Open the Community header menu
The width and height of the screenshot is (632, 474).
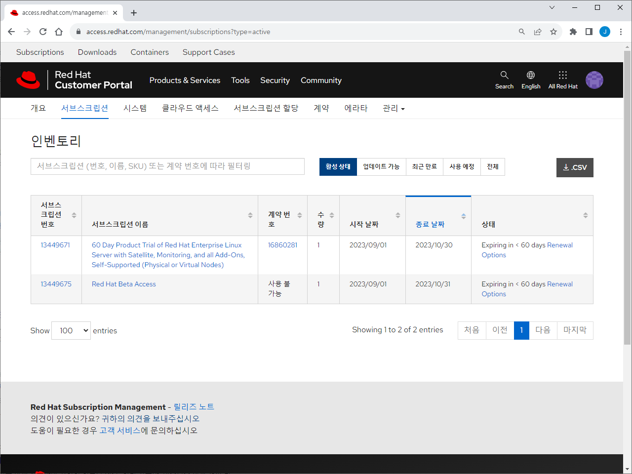pos(321,80)
